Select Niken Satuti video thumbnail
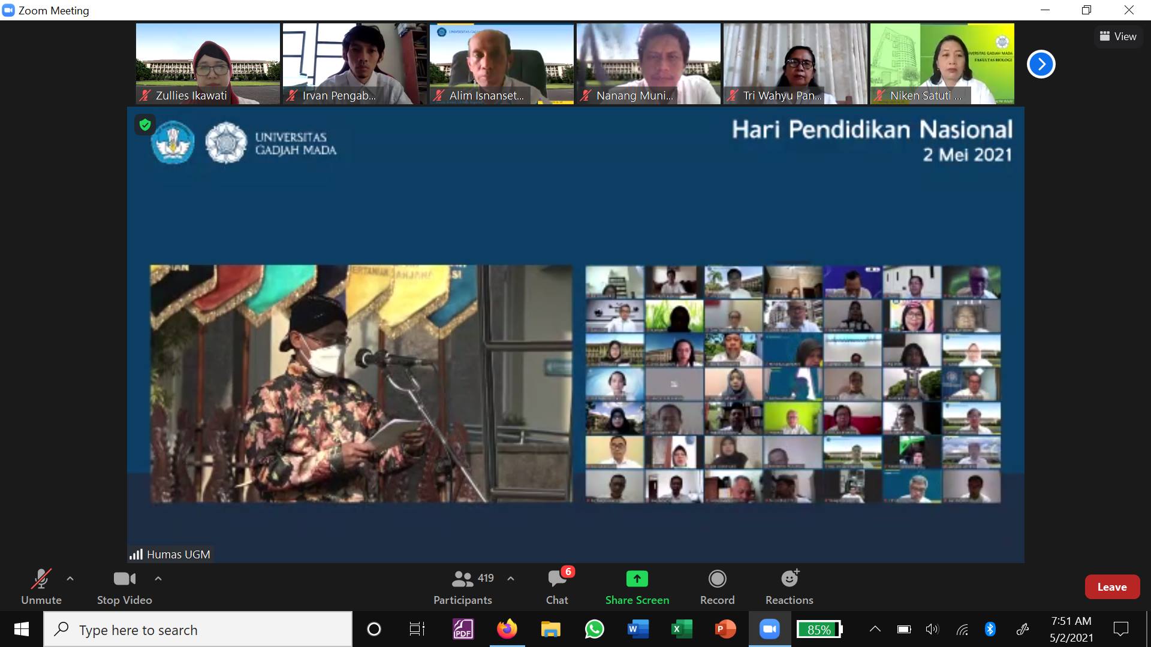The width and height of the screenshot is (1151, 647). point(942,64)
